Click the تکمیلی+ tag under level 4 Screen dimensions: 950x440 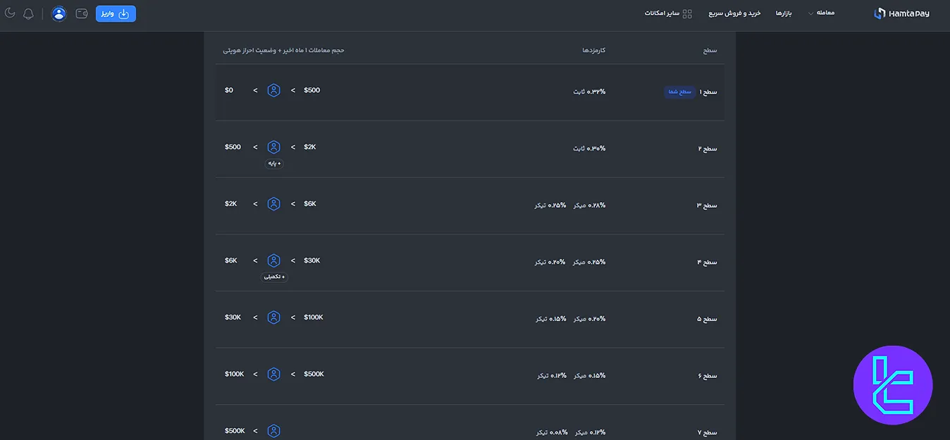tap(274, 277)
